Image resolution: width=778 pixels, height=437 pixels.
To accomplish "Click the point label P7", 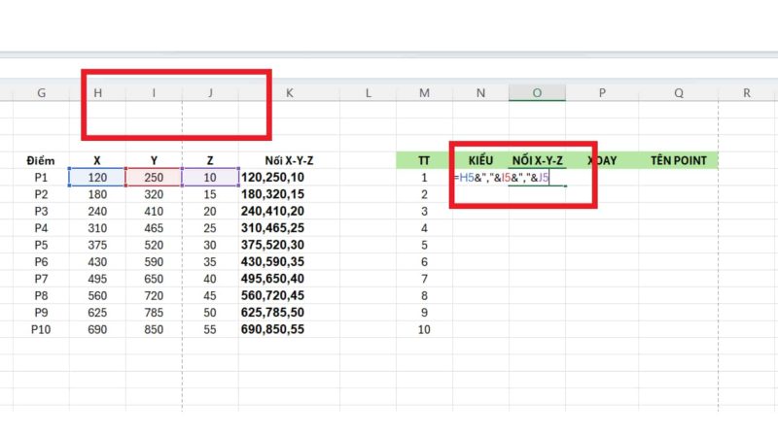I will 41,279.
